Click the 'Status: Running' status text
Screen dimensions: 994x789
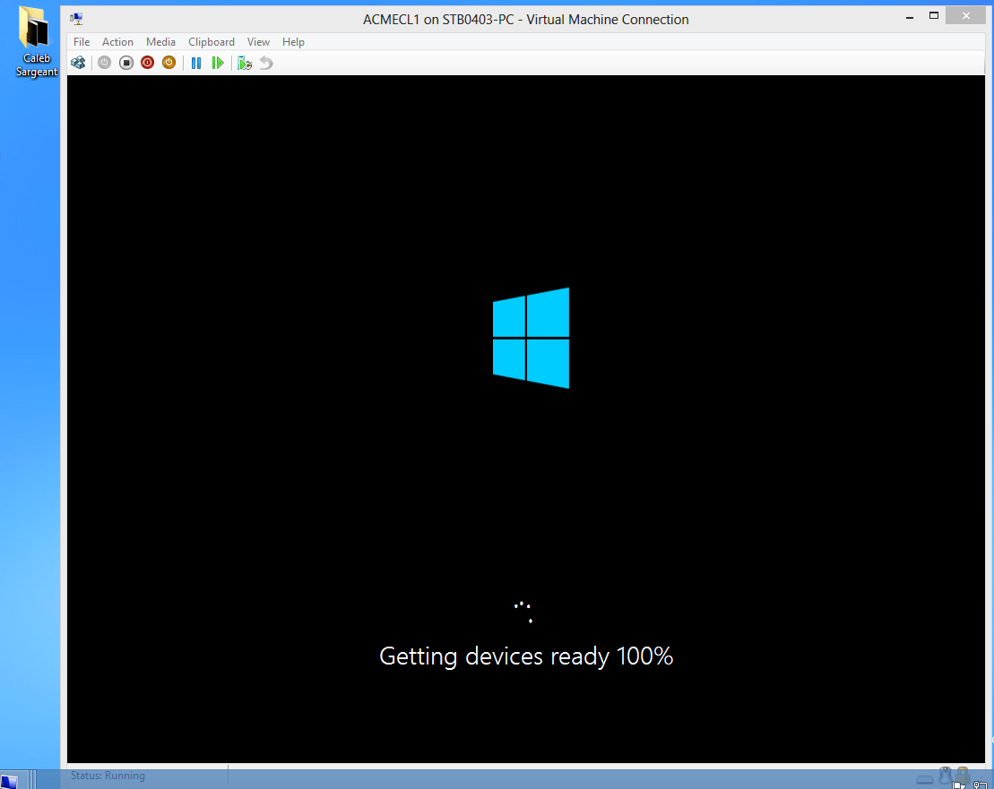pyautogui.click(x=108, y=775)
